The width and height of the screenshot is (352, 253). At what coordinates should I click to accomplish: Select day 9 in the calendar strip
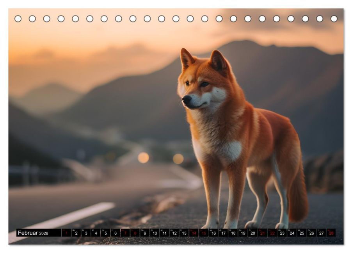click(x=145, y=233)
